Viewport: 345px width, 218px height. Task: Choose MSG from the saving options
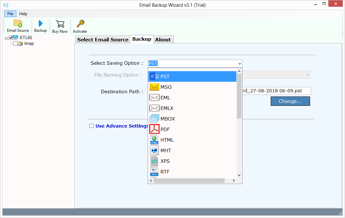click(192, 87)
